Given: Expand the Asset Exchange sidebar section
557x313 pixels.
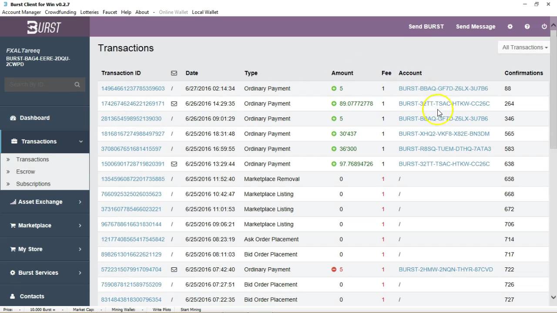Looking at the screenshot, I should (x=80, y=202).
